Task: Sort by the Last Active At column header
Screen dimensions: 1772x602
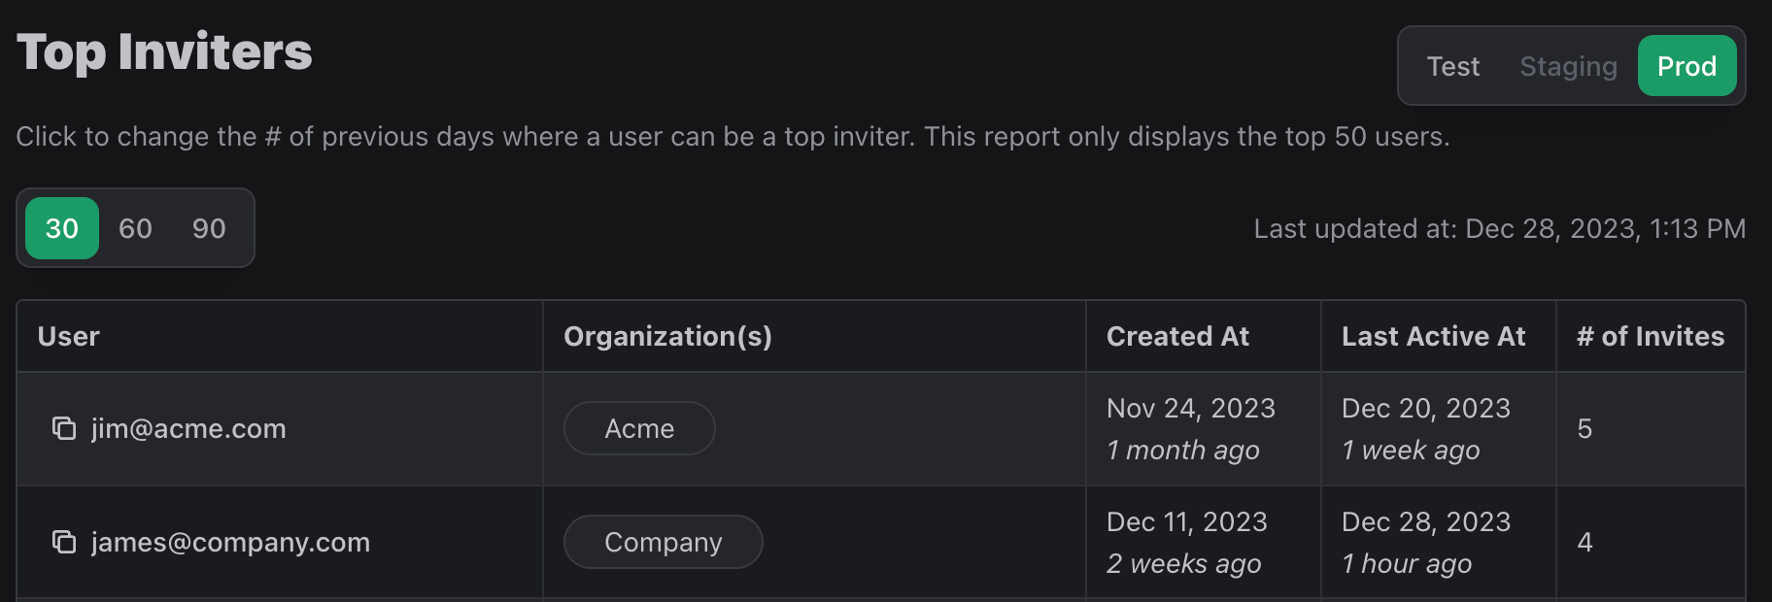Action: (1433, 336)
